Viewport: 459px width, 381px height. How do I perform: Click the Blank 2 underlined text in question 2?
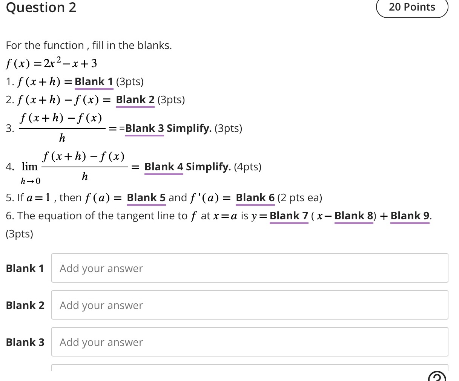tap(135, 99)
